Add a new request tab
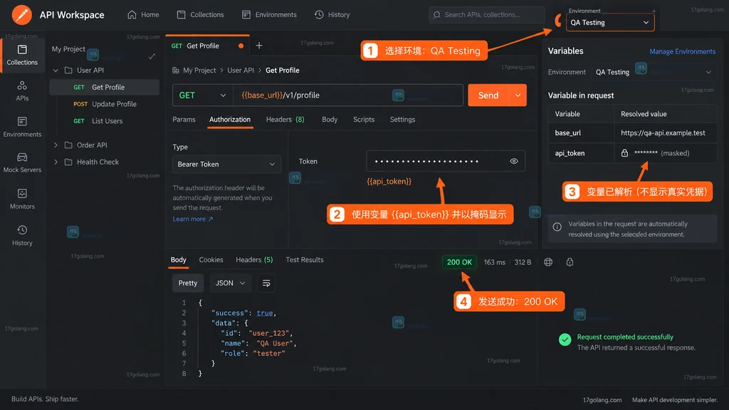Image resolution: width=729 pixels, height=410 pixels. [259, 46]
